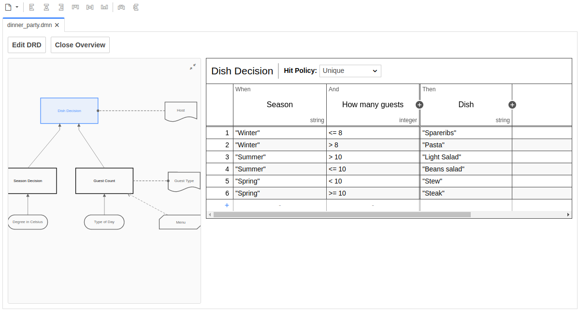The image size is (579, 310).
Task: Align elements right toolbar icon
Action: point(61,7)
